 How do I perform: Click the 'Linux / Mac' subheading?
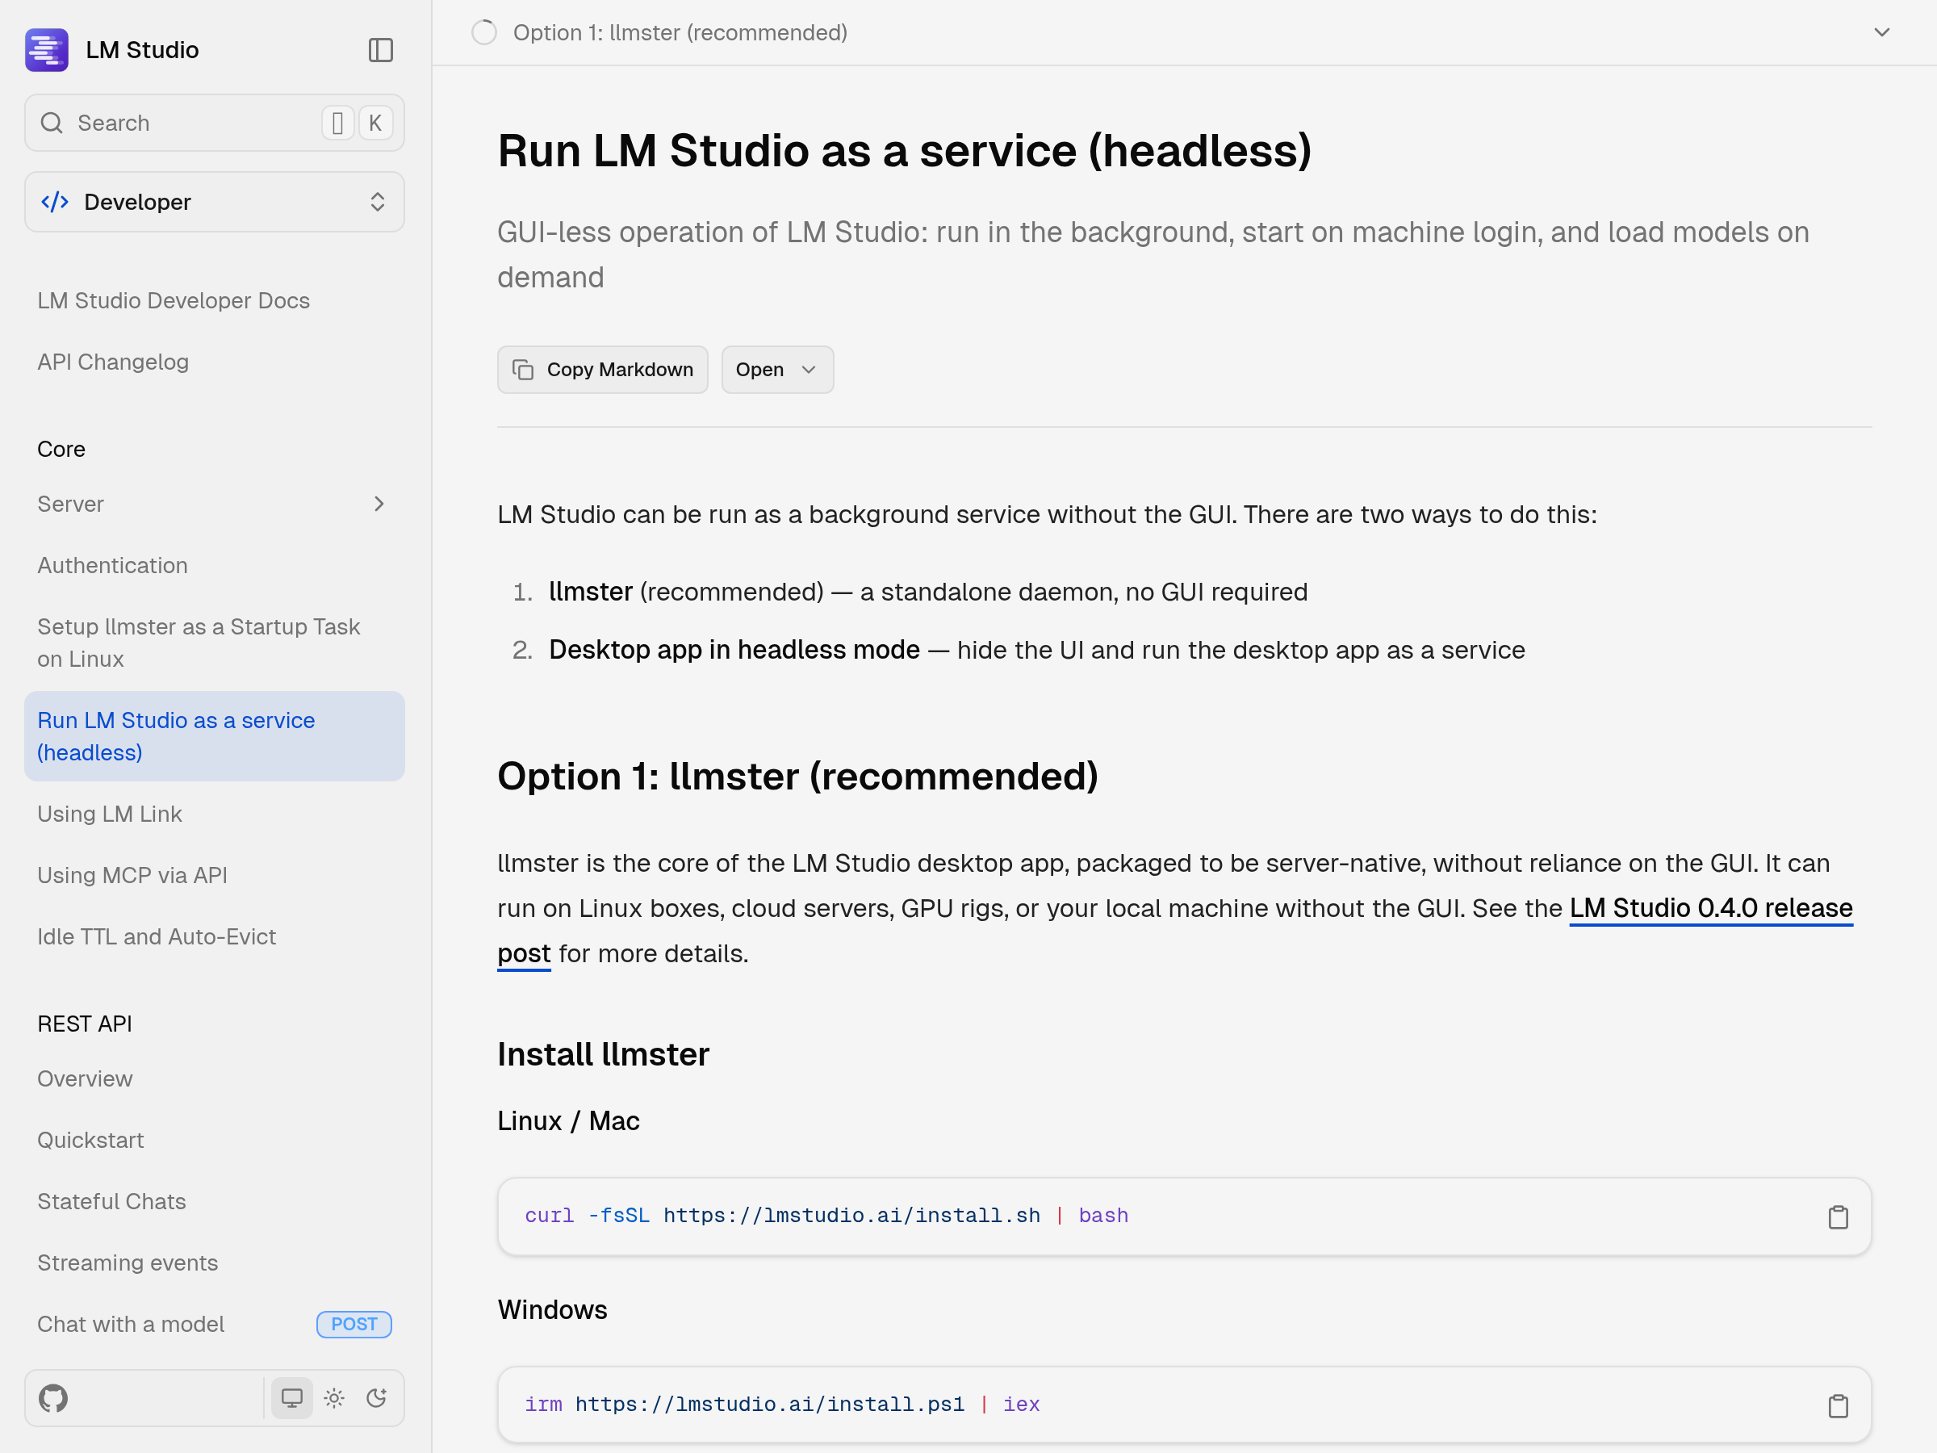(x=568, y=1121)
